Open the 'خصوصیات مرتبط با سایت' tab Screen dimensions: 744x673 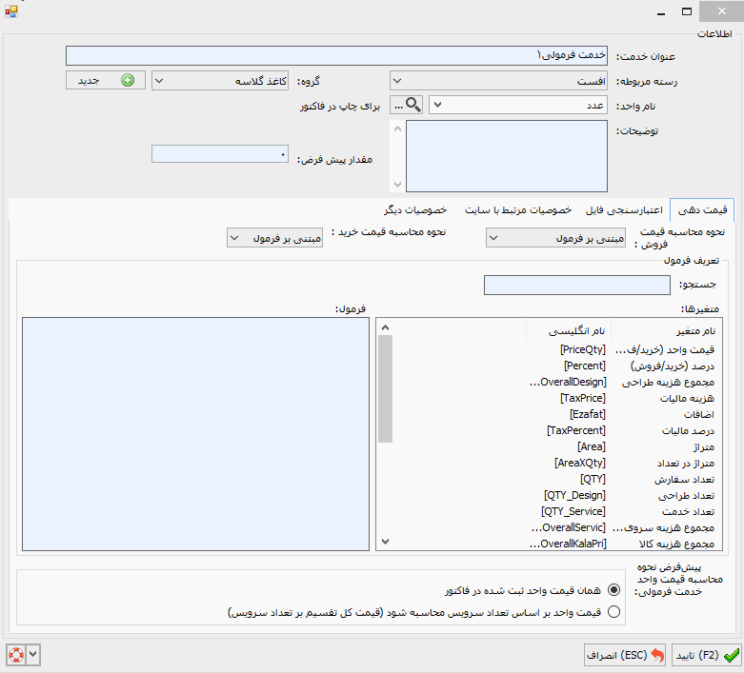[x=518, y=209]
